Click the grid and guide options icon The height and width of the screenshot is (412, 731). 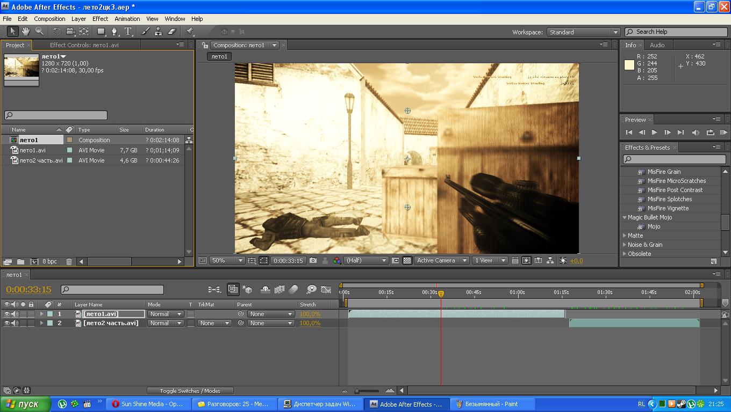coord(252,260)
